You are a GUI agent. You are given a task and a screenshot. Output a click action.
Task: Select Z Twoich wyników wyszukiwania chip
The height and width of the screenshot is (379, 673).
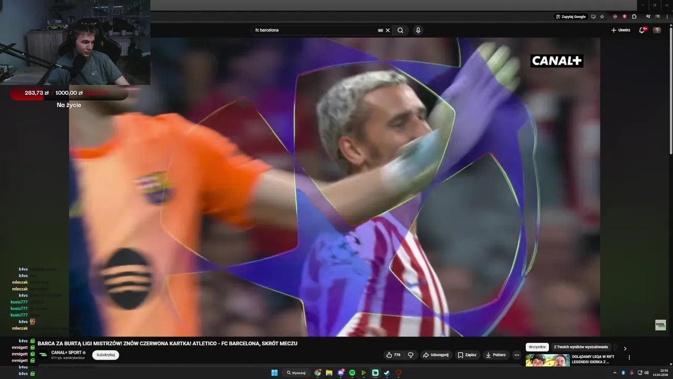click(x=581, y=347)
